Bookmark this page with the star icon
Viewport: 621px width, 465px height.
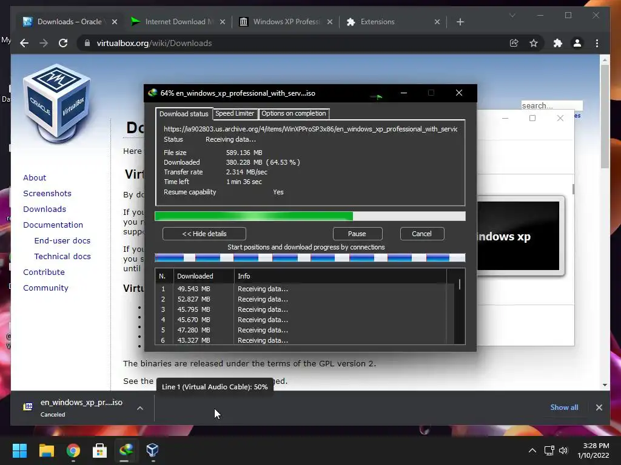pos(534,43)
